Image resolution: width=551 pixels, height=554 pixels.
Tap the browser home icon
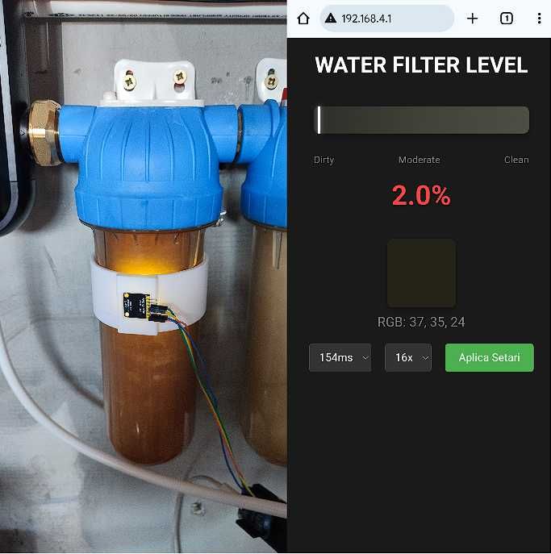(x=303, y=19)
